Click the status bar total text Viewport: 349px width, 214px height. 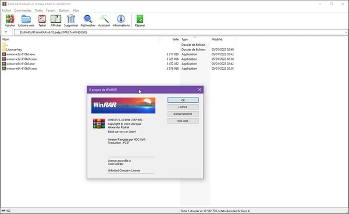pos(215,211)
